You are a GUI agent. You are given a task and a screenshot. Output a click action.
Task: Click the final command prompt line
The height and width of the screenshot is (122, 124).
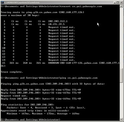point(31,119)
